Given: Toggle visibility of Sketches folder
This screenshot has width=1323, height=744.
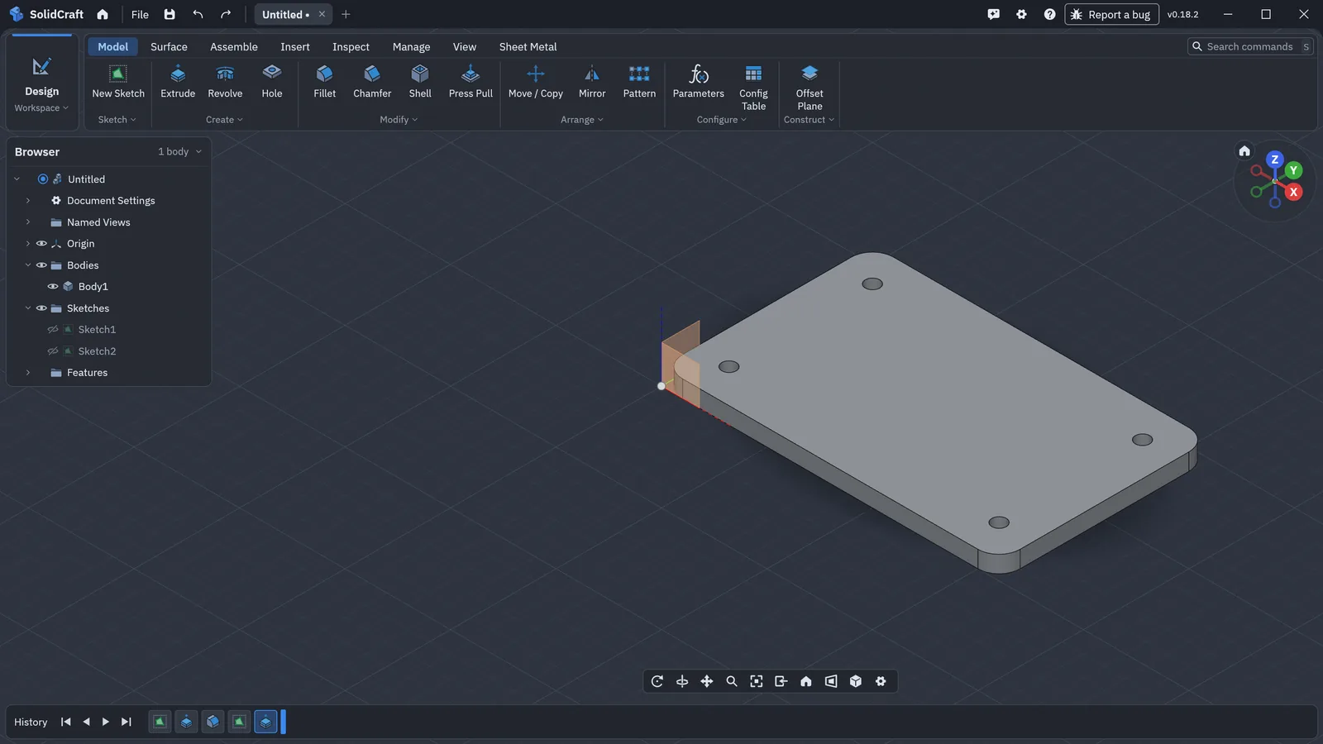Looking at the screenshot, I should [x=41, y=308].
